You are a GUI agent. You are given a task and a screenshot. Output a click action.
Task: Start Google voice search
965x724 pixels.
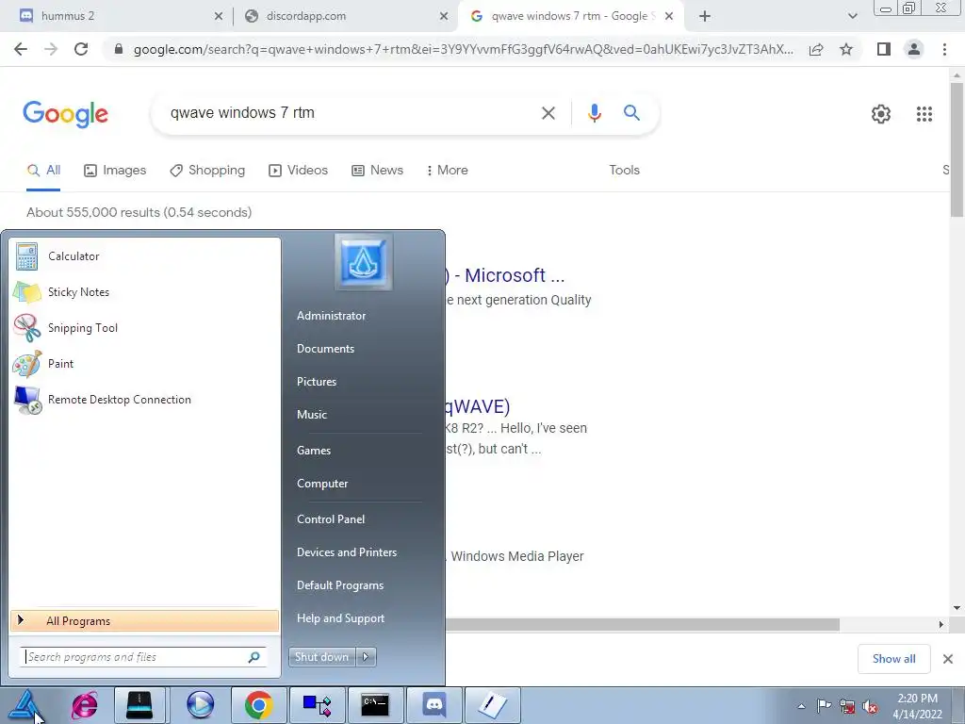[x=594, y=113]
